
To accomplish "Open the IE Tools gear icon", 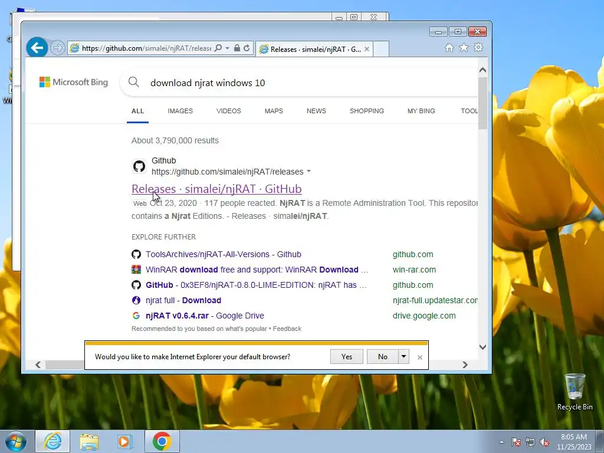I will (x=478, y=47).
